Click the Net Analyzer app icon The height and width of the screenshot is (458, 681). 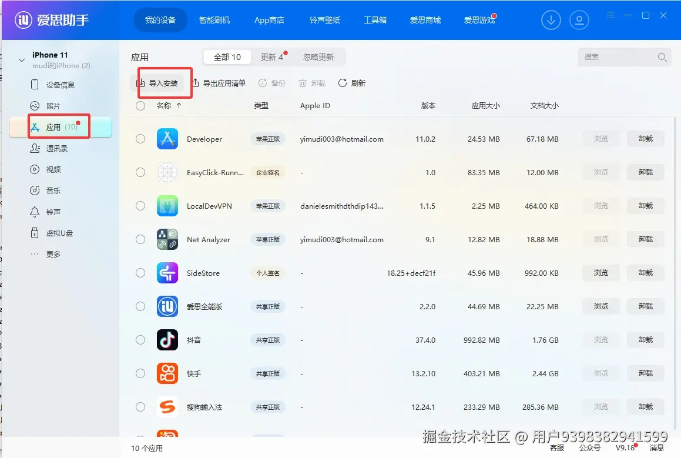(x=167, y=239)
